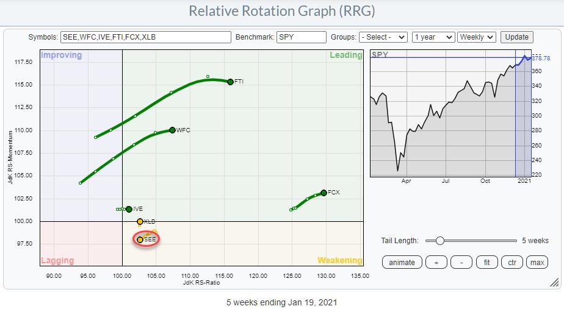Click the resize grip at panel corner
Screen dimensions: 564x309
(x=554, y=282)
